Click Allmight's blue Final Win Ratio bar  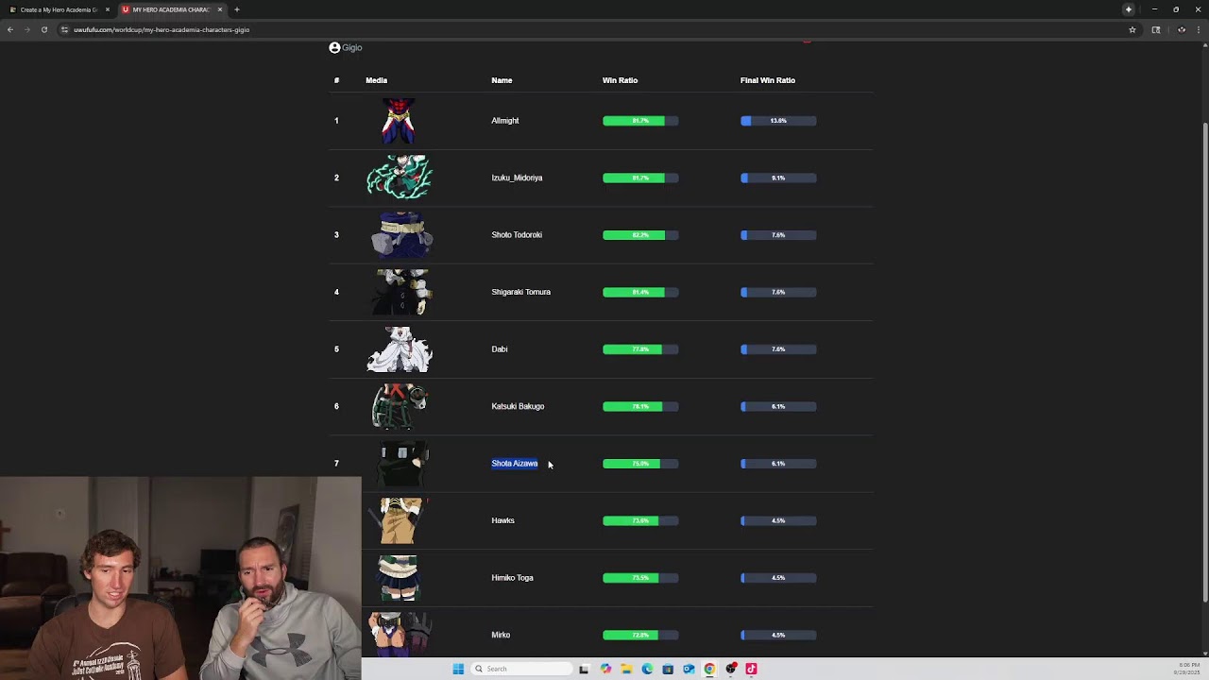point(746,121)
